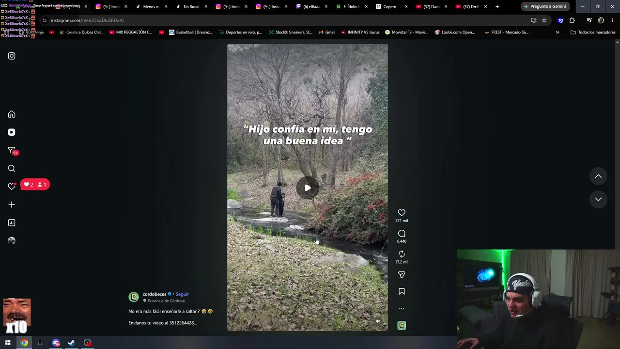Open the Reels section in the sidebar
The image size is (620, 349).
coord(12,132)
